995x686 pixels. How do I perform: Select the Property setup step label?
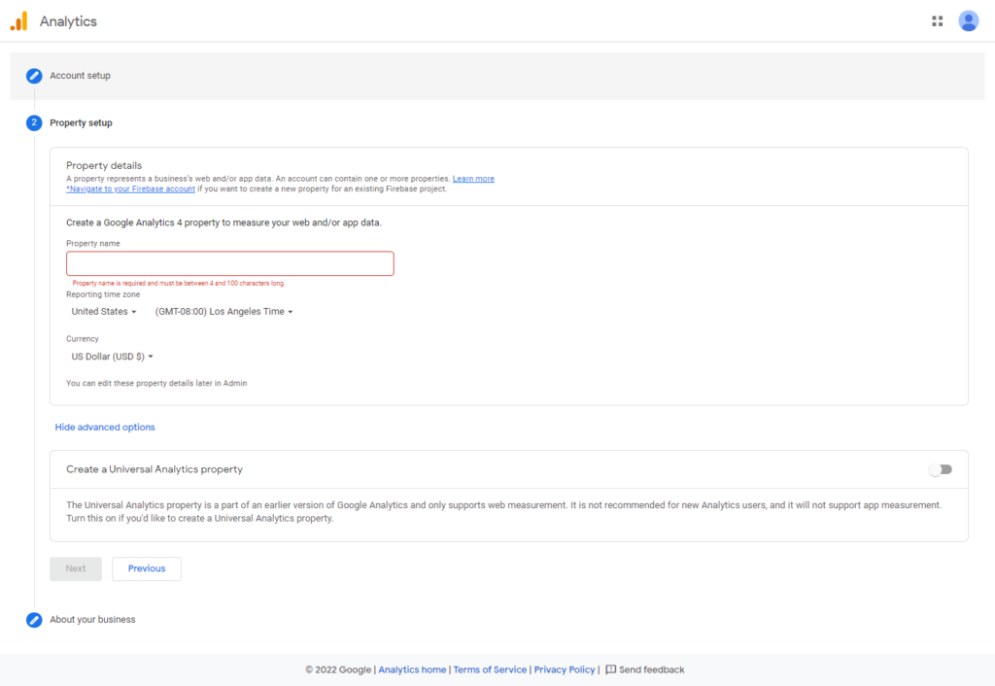click(x=82, y=123)
